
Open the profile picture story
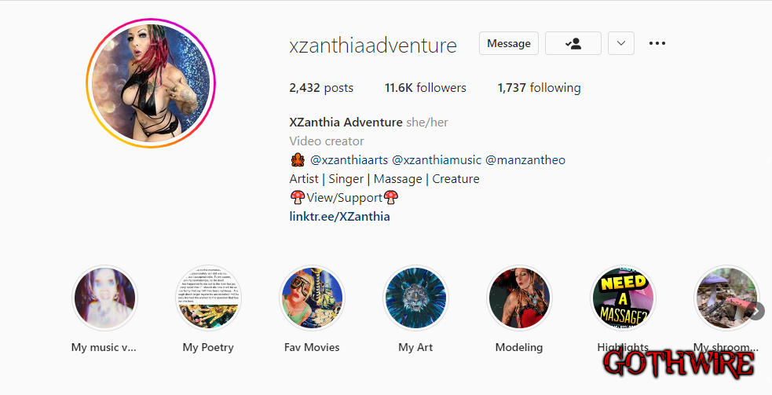(x=151, y=83)
